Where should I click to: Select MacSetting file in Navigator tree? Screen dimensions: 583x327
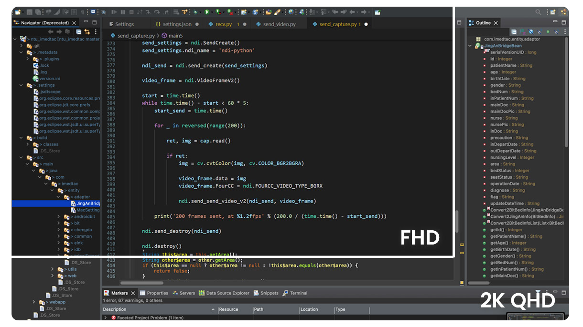click(88, 210)
